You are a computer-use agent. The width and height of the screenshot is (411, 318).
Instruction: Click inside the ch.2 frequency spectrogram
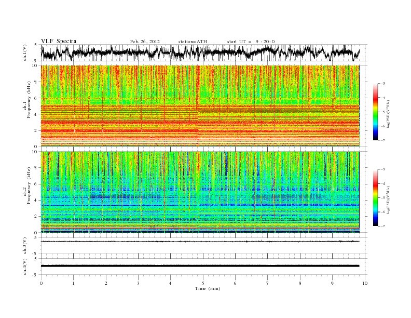pos(200,192)
